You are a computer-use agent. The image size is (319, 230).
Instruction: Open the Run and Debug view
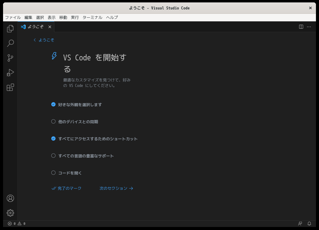10,73
